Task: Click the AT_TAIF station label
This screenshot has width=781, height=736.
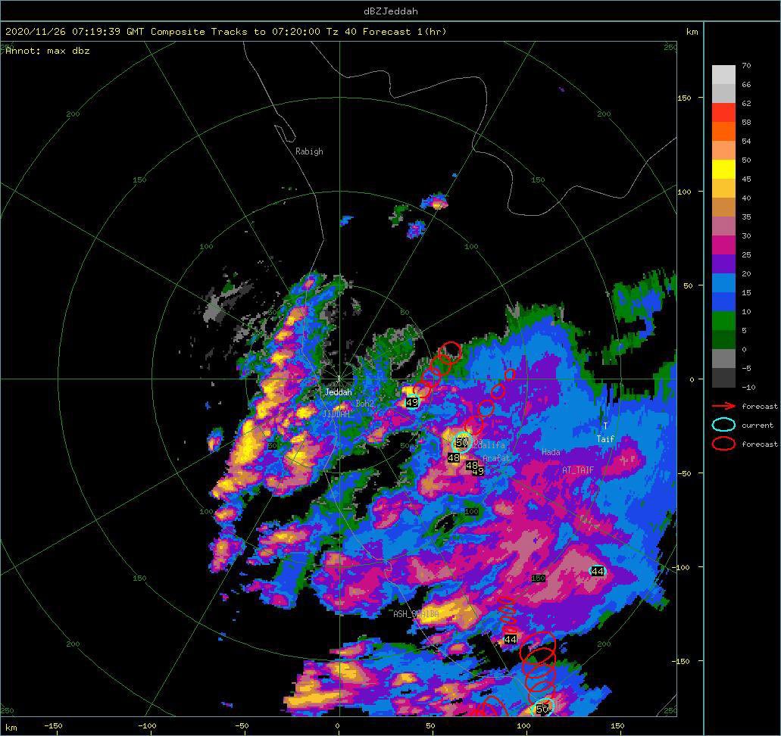Action: [578, 469]
